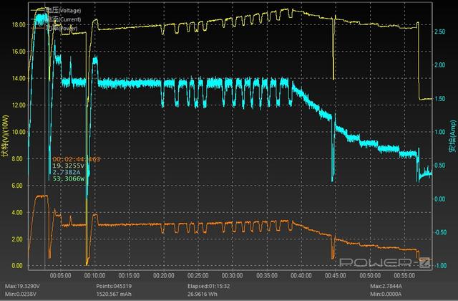Click the 6.00 voltage axis label
Screen dimensions: 458x301
(17, 186)
